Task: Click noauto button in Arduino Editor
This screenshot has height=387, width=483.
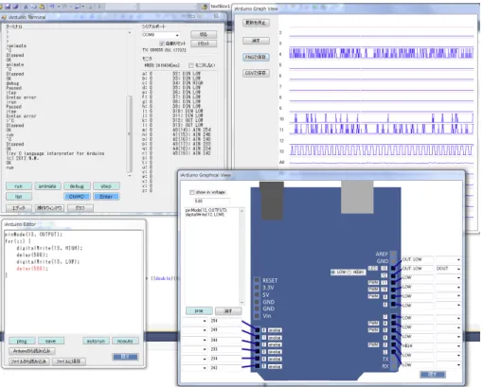Action: [125, 341]
